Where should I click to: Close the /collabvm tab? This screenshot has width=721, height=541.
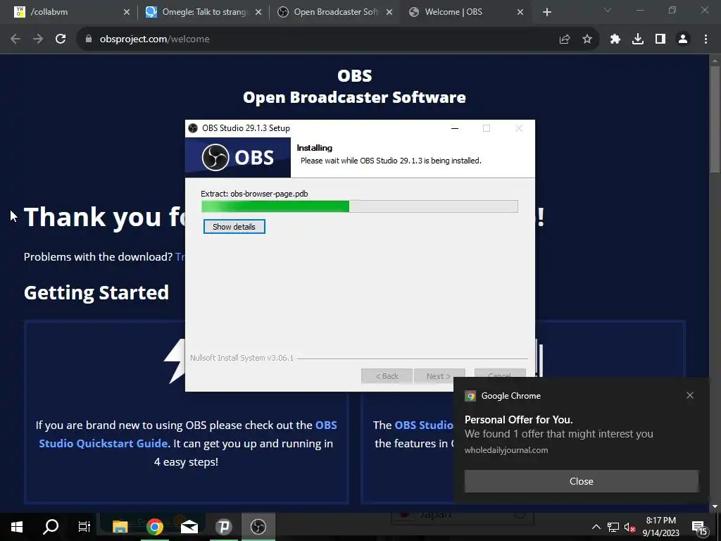coord(127,12)
